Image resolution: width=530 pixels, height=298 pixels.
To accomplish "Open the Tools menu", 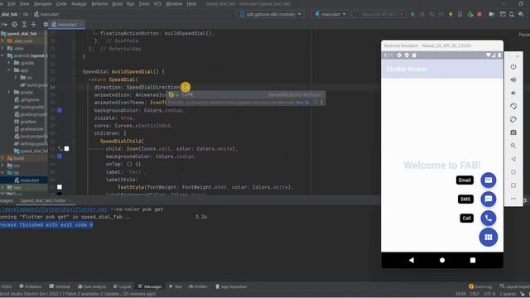I will point(144,3).
